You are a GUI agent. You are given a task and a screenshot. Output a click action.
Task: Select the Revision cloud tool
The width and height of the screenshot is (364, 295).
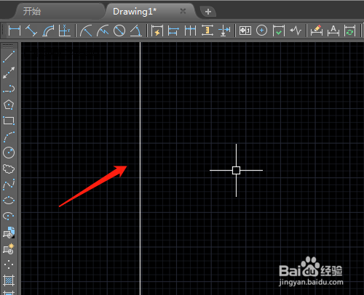(9, 169)
